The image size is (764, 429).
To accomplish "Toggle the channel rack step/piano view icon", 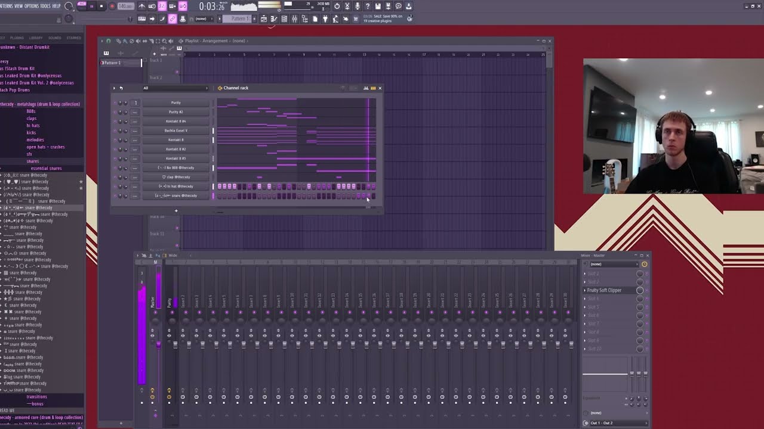I will coord(373,88).
